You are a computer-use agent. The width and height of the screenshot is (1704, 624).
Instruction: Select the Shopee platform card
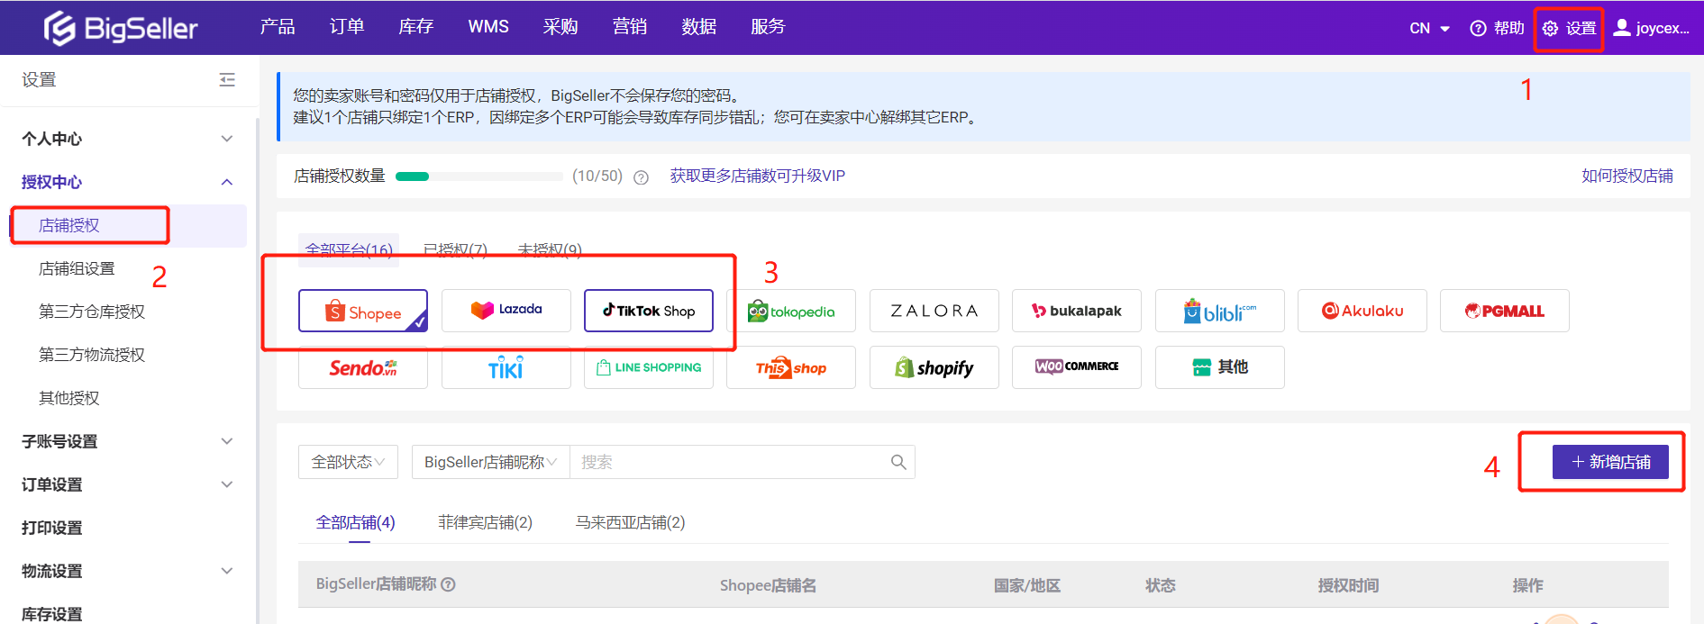[363, 311]
